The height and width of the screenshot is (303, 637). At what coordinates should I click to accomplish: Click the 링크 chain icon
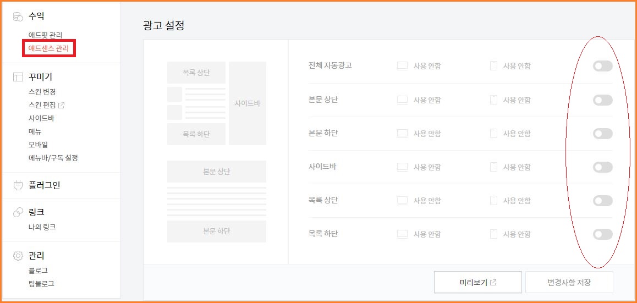click(x=18, y=212)
